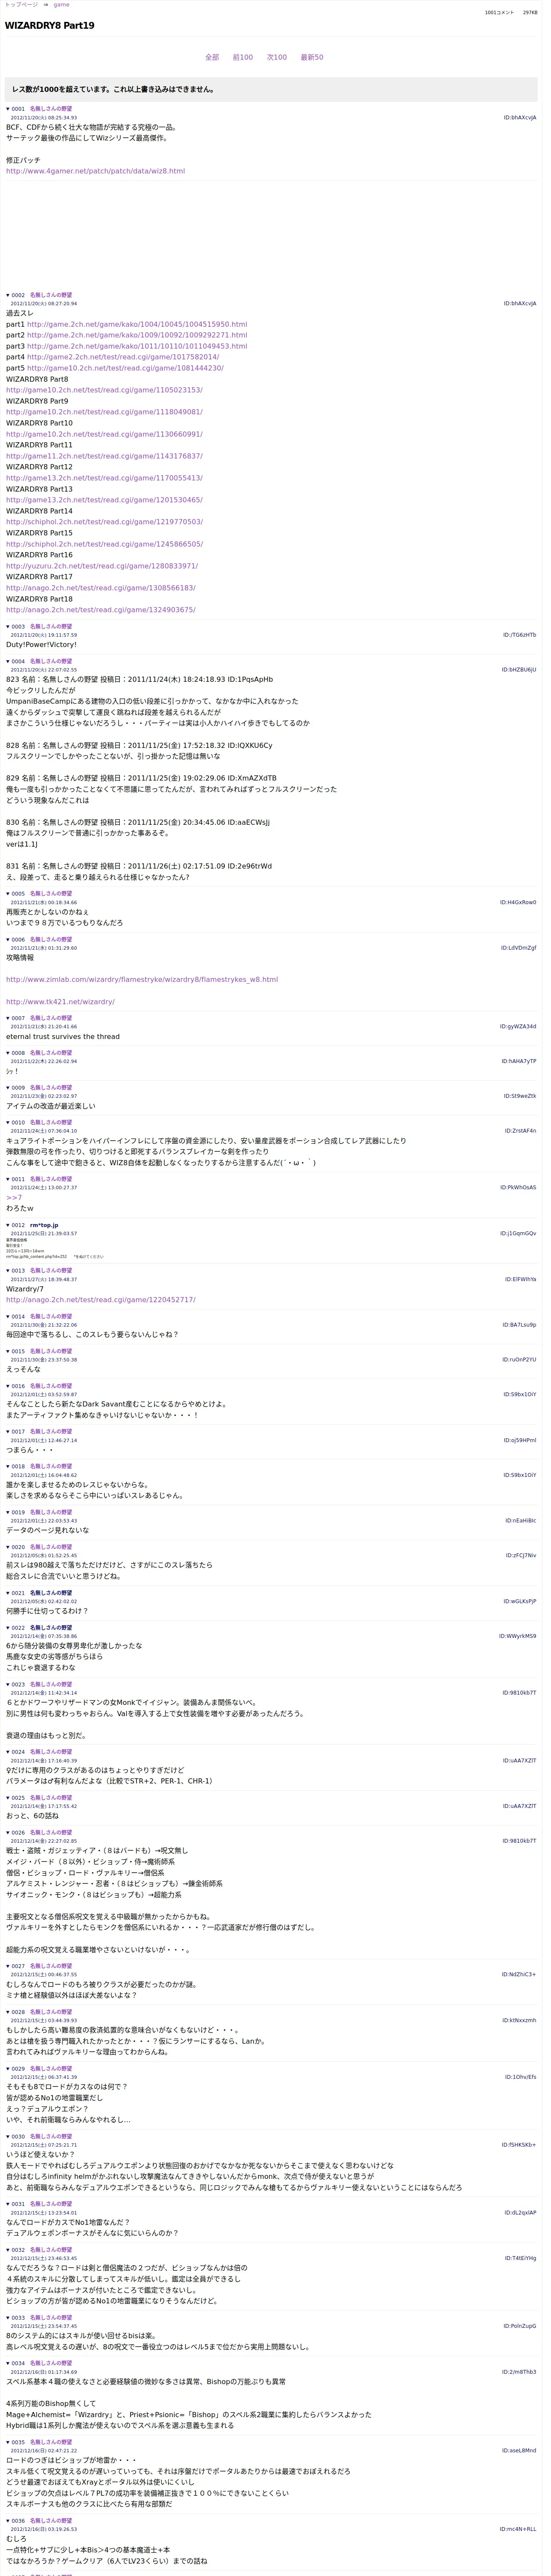The width and height of the screenshot is (551, 2576).
Task: Open the part1 past thread link
Action: pyautogui.click(x=137, y=324)
